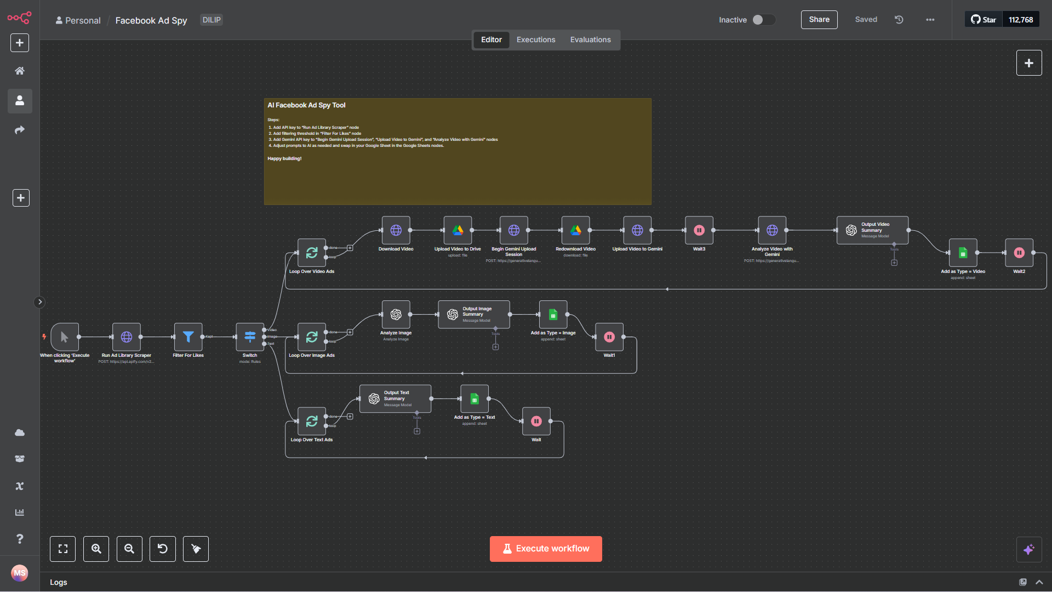Click the Execute workflow button
This screenshot has width=1052, height=592.
[x=546, y=549]
